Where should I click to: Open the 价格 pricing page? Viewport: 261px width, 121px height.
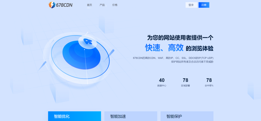tap(115, 5)
